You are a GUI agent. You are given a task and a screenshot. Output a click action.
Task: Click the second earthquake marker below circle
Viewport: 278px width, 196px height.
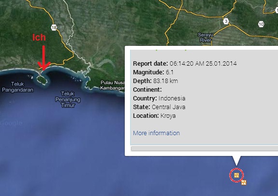click(x=244, y=182)
